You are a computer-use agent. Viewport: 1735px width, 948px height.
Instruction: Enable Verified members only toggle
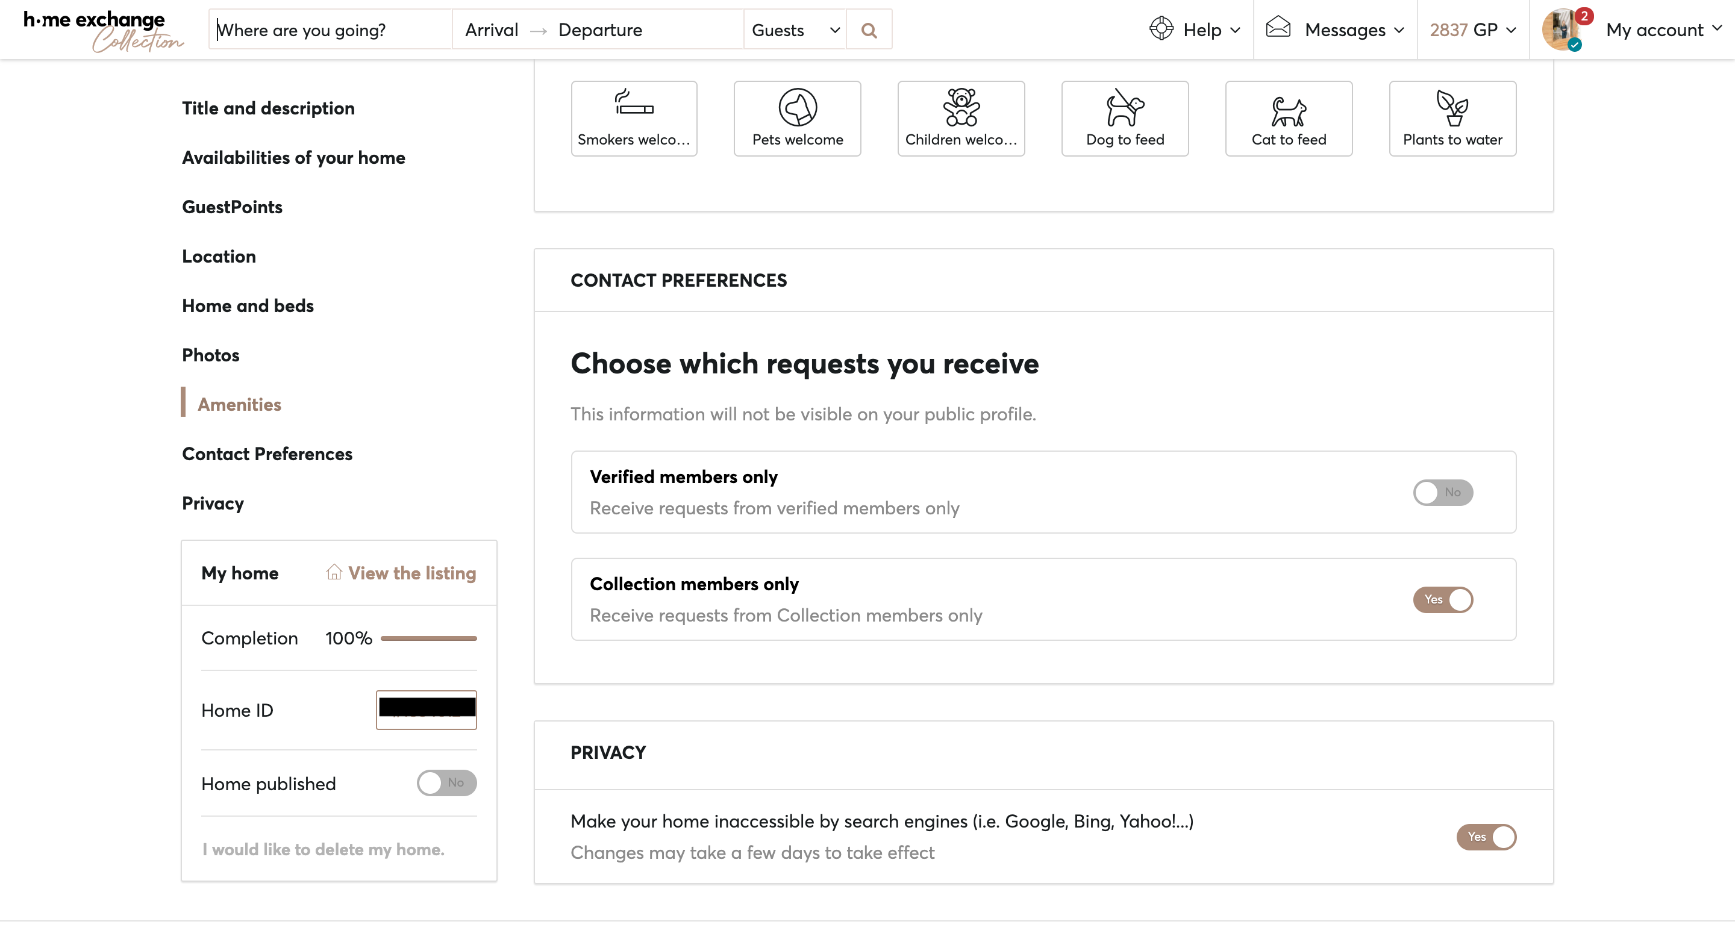pos(1443,492)
